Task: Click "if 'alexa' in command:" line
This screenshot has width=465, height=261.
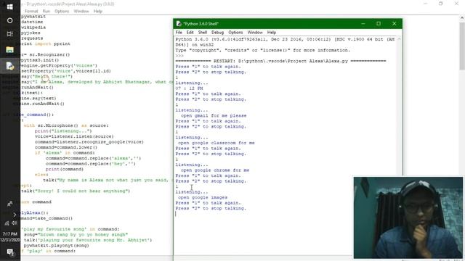Action: coord(65,153)
